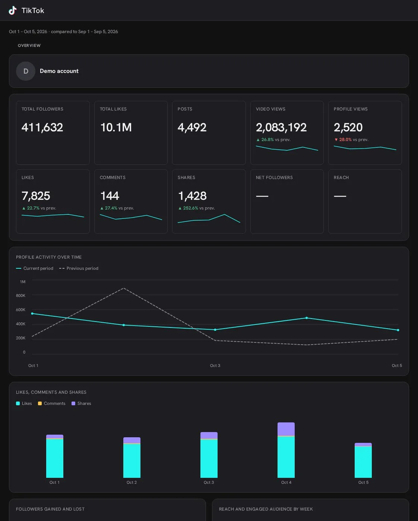Click the Oct 5 likes bar
The width and height of the screenshot is (418, 521).
point(363,462)
